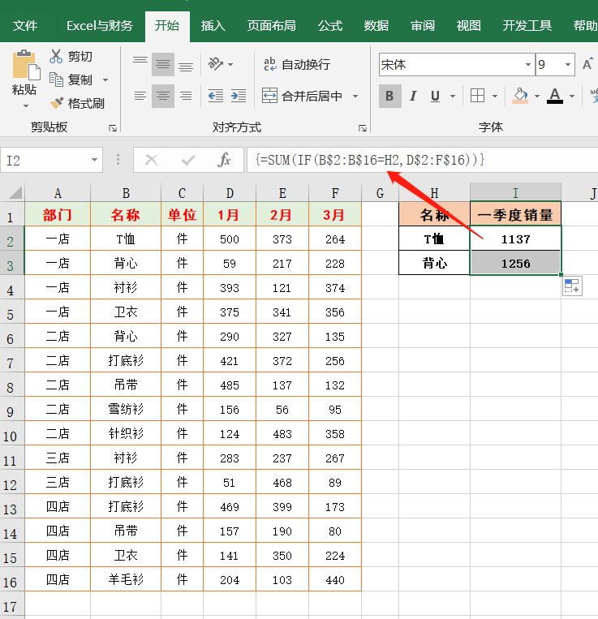Switch to 数据 tab
The width and height of the screenshot is (598, 619).
click(x=376, y=26)
